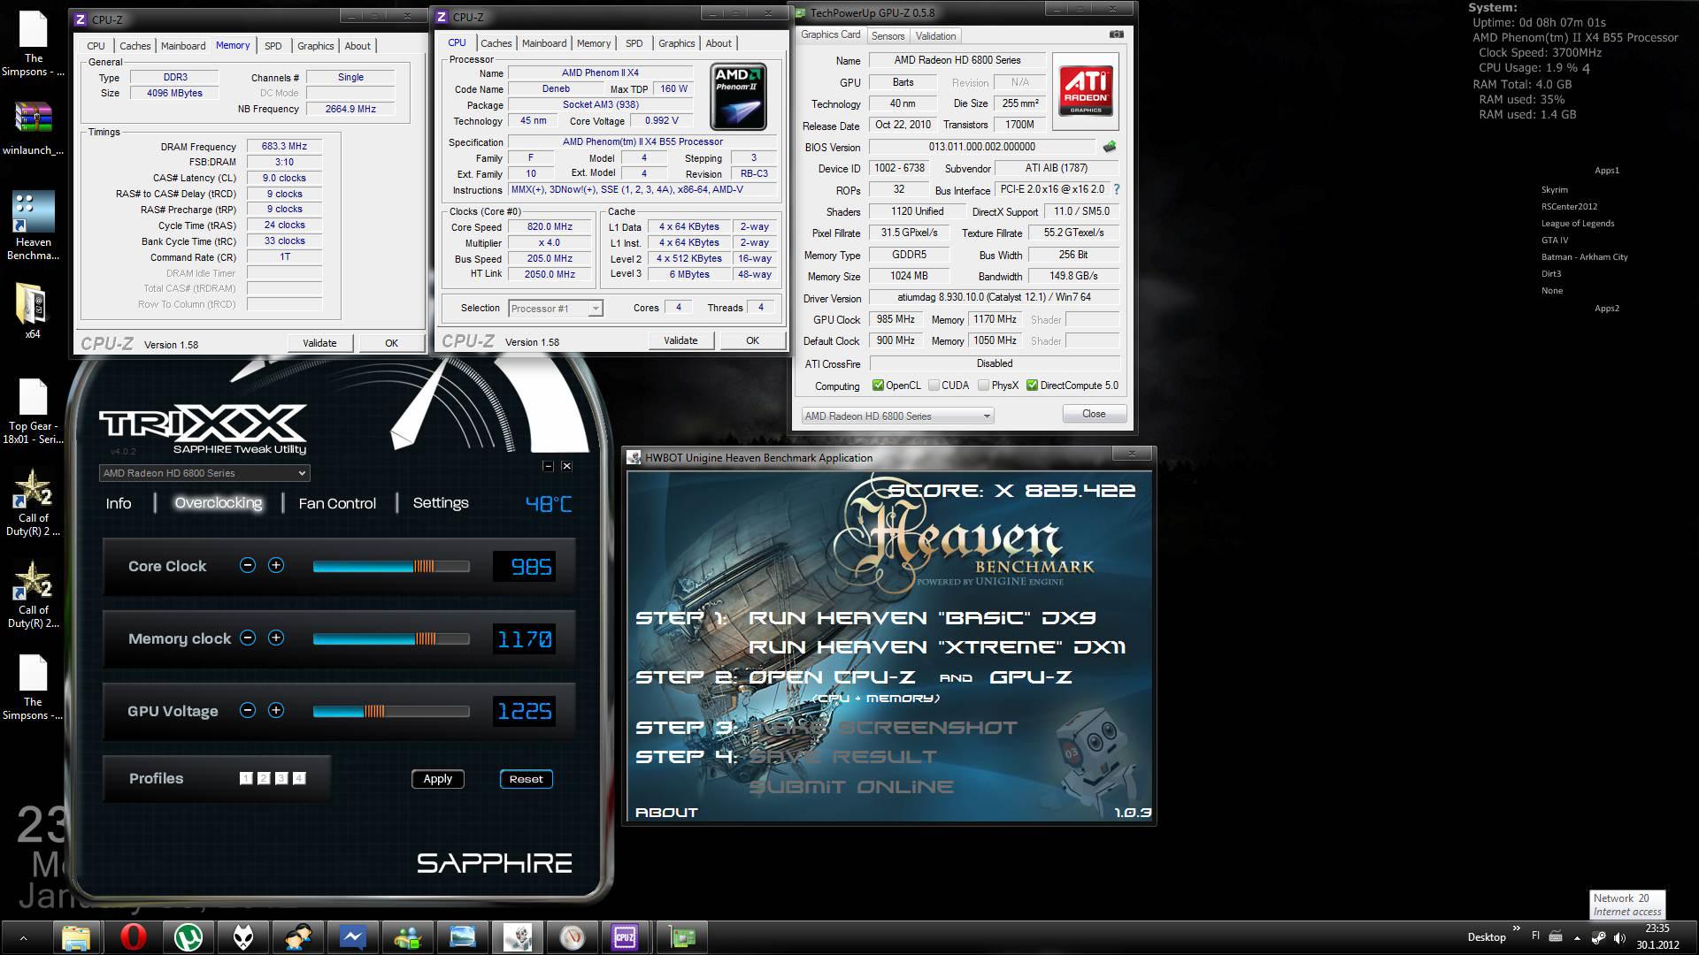Image resolution: width=1699 pixels, height=955 pixels.
Task: Click Run Heaven Basic DX9 option
Action: pyautogui.click(x=923, y=618)
